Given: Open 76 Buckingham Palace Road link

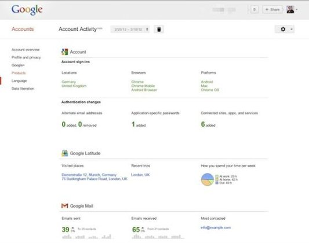Looking at the screenshot, I should point(94,179).
